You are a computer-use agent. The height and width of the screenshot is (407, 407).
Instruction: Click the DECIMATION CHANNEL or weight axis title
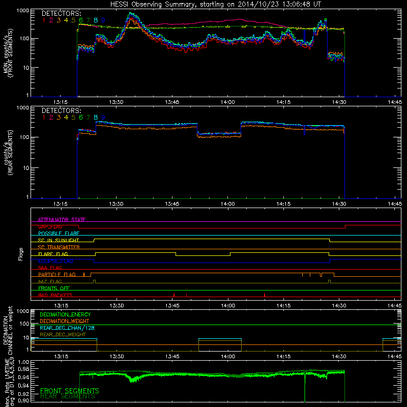coord(8,330)
